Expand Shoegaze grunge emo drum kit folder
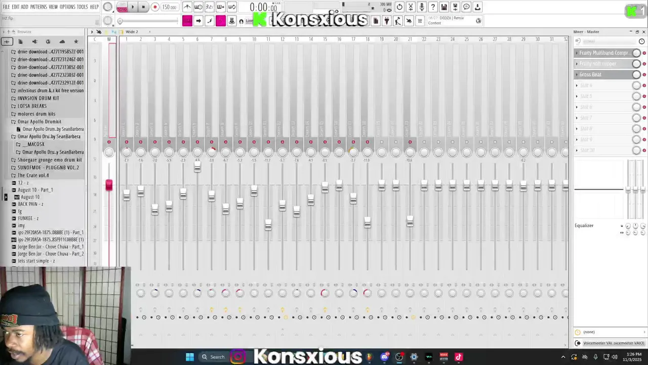This screenshot has height=365, width=648. coord(50,160)
